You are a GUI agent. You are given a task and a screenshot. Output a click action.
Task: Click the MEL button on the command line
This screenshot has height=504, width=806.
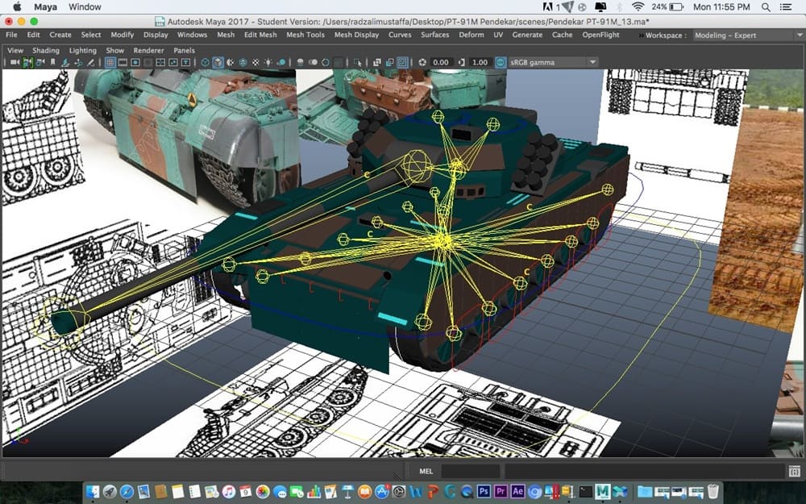pyautogui.click(x=426, y=471)
